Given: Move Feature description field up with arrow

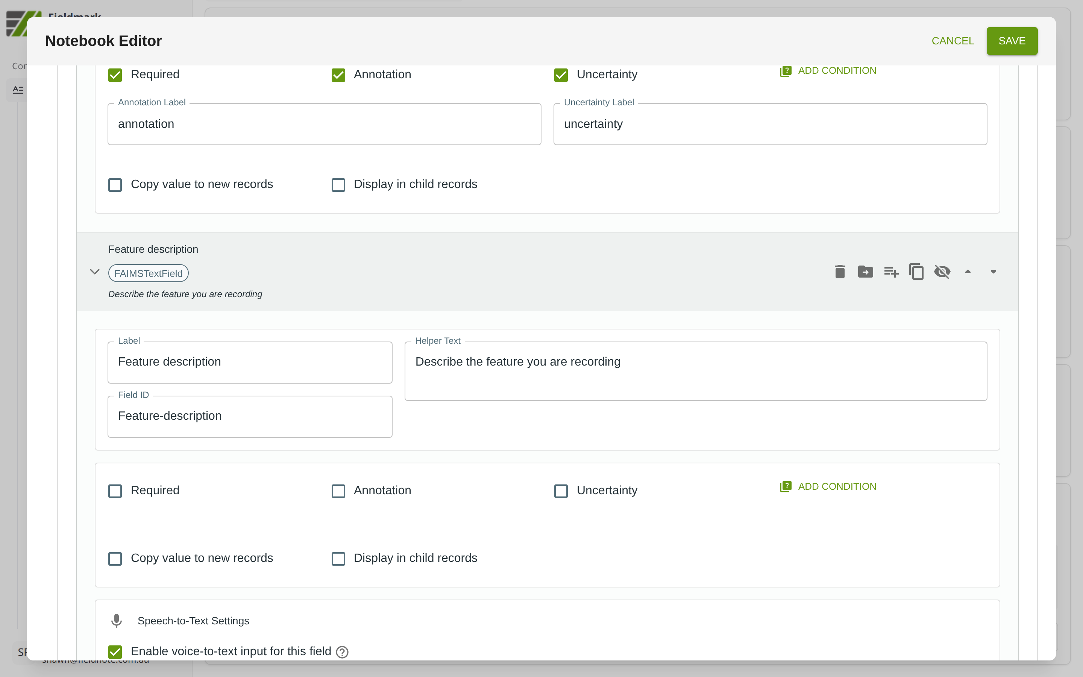Looking at the screenshot, I should pos(968,272).
